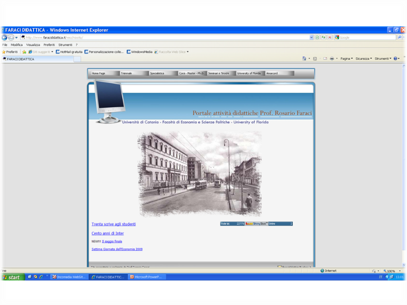The width and height of the screenshot is (407, 305).
Task: Open Trenta scrive agli studenti link
Action: coord(113,224)
